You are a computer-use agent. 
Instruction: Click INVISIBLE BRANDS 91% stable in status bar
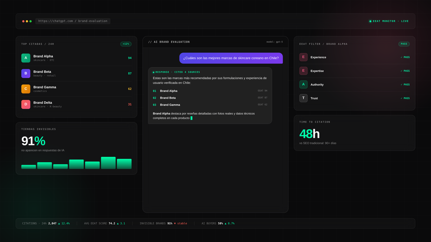click(163, 223)
